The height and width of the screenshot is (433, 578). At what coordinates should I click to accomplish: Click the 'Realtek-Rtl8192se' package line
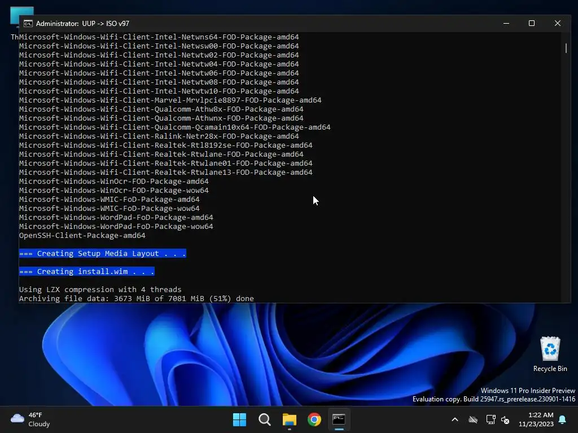(166, 145)
